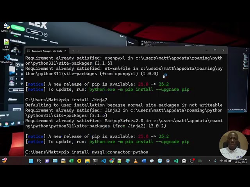Click the webcam presenter thumbnail

pos(234,145)
